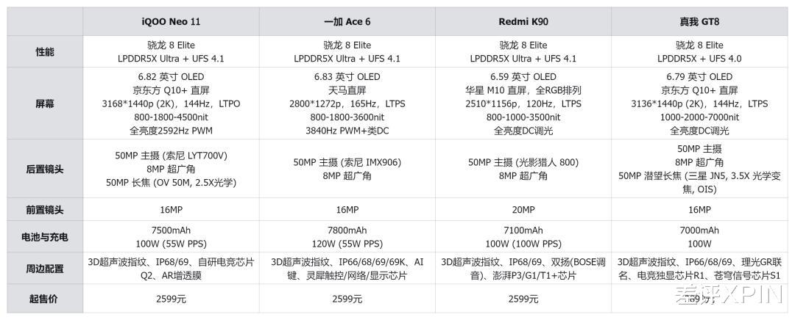Click the 电池与充电 row label
The image size is (795, 320).
[45, 236]
